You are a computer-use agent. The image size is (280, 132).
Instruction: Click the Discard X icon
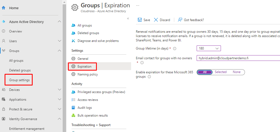click(156, 20)
